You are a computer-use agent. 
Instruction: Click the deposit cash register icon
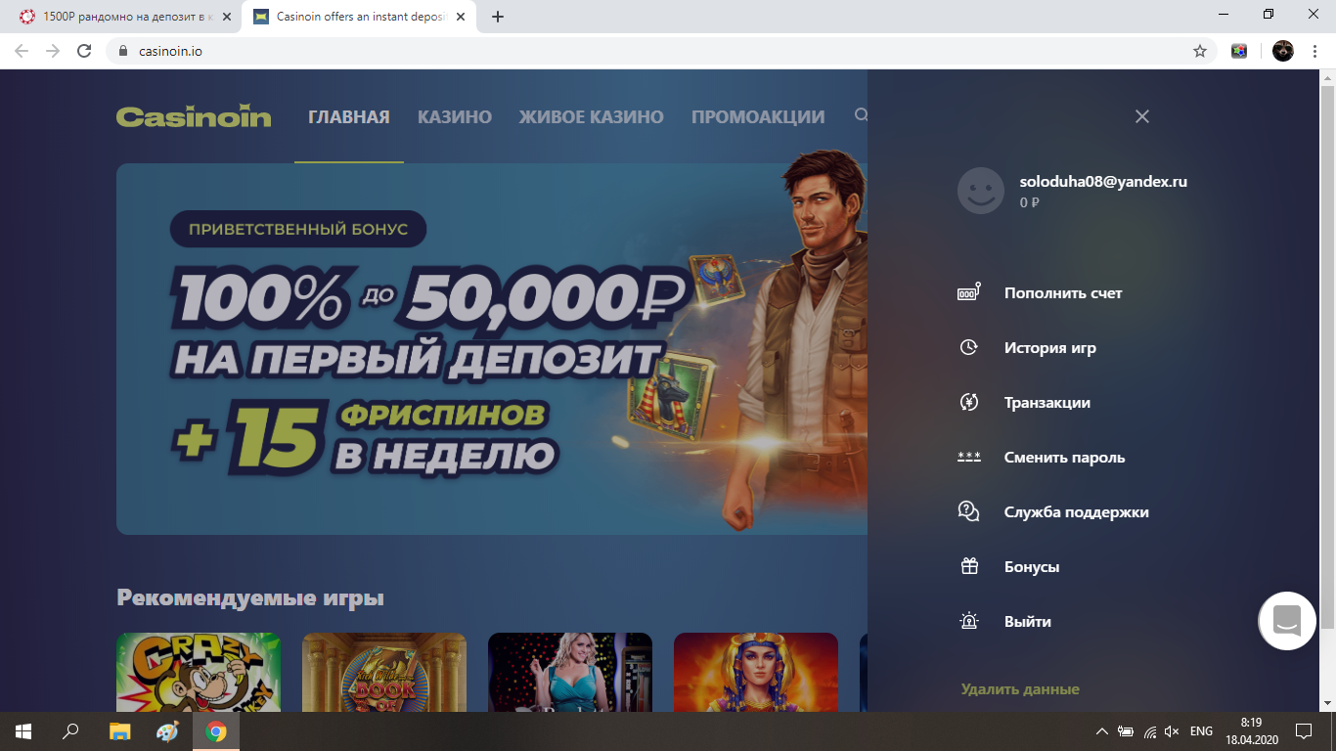[x=969, y=292]
